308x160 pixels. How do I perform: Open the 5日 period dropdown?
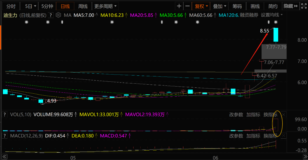(x=31, y=6)
